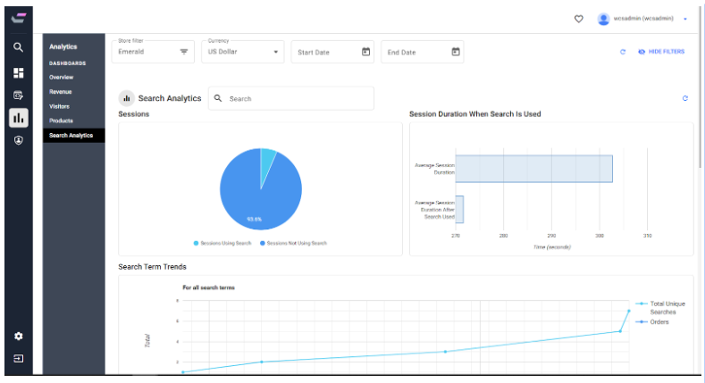Viewport: 705px width, 383px height.
Task: Click the logout icon in sidebar
Action: tap(19, 359)
